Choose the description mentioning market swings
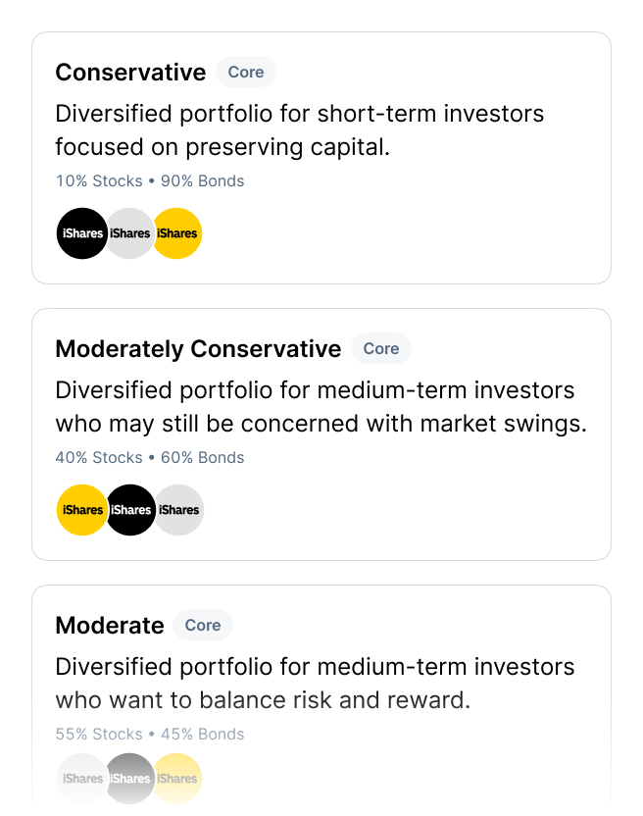The image size is (643, 816). (x=321, y=407)
